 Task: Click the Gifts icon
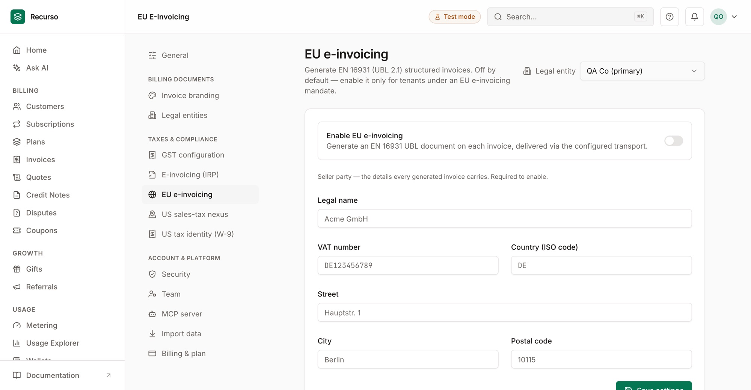(17, 269)
